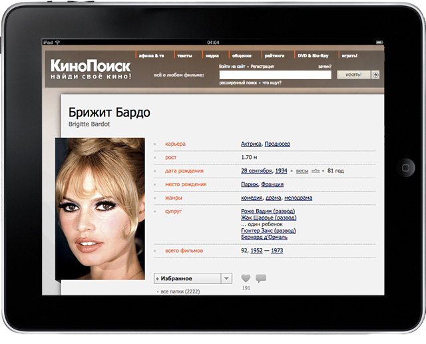This screenshot has width=426, height=344.
Task: Click the Избранное favorites button
Action: coord(187,278)
